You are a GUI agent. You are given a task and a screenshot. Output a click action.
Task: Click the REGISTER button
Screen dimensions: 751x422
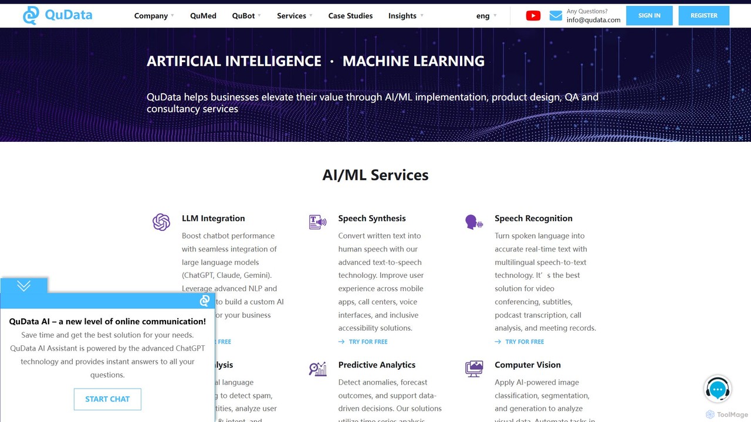(x=704, y=16)
